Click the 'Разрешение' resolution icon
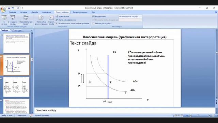The image size is (218, 123). coord(93,16)
